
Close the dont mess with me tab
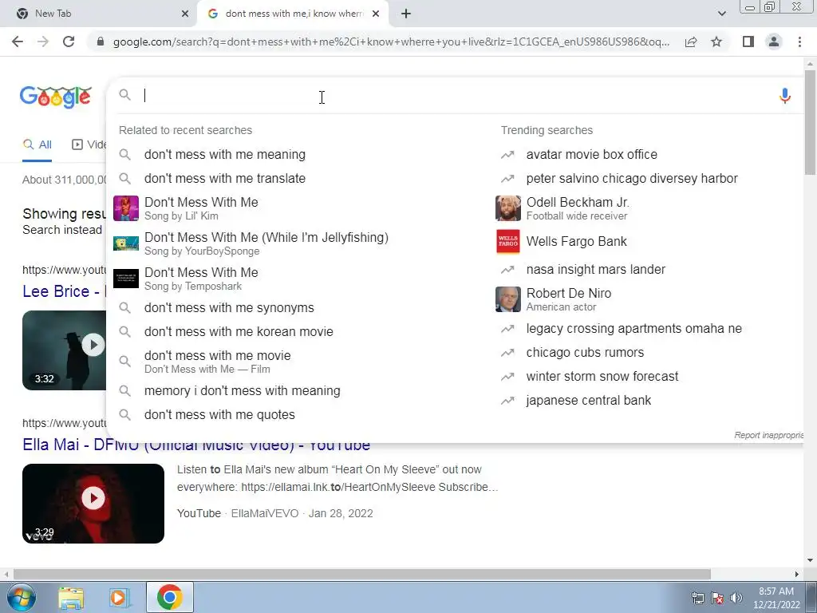coord(376,14)
